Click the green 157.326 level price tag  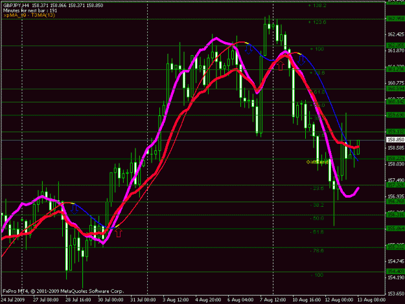[395, 185]
